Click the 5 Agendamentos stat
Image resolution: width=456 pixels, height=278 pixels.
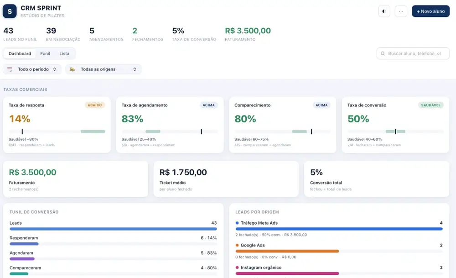tap(106, 34)
